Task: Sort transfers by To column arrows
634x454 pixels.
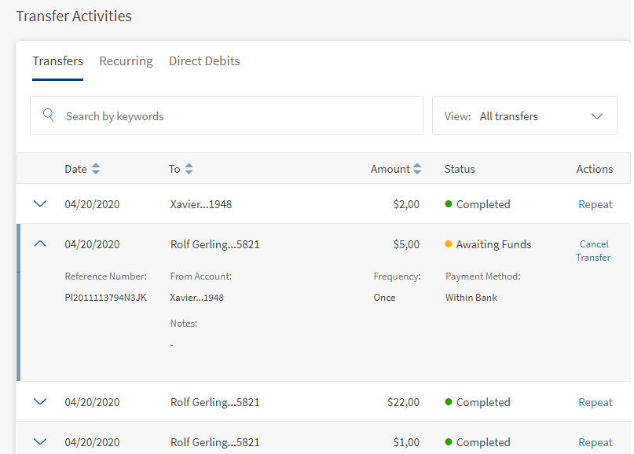Action: coord(189,169)
